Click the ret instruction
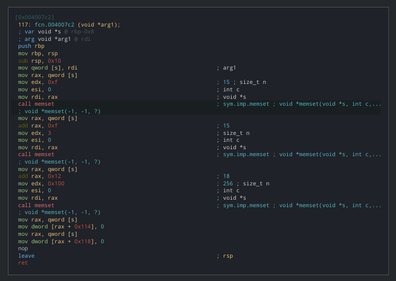The width and height of the screenshot is (396, 281). pyautogui.click(x=23, y=262)
